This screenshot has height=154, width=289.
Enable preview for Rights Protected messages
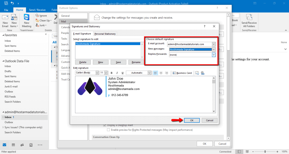click(x=108, y=130)
